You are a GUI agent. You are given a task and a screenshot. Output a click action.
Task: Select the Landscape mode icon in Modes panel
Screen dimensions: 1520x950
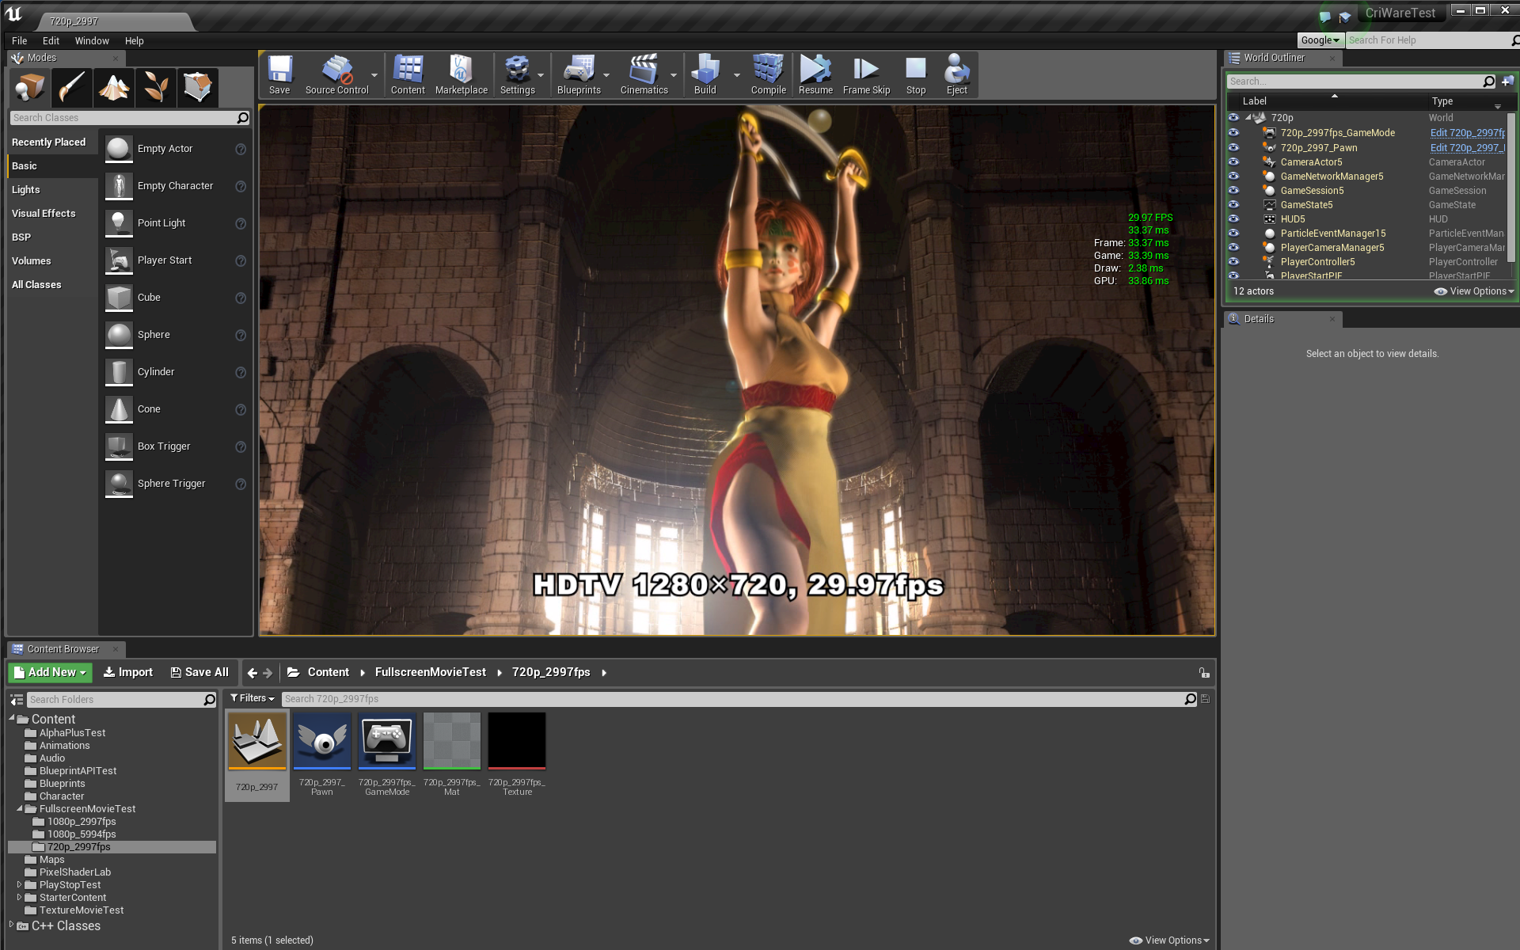(113, 87)
